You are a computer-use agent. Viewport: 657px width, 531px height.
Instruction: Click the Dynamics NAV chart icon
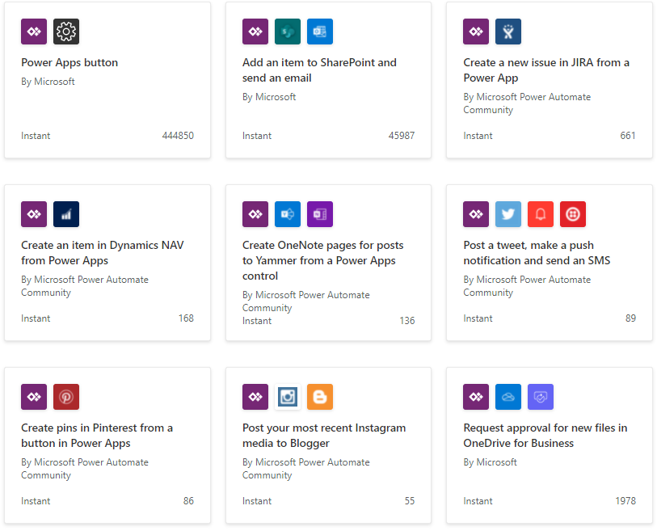coord(66,214)
